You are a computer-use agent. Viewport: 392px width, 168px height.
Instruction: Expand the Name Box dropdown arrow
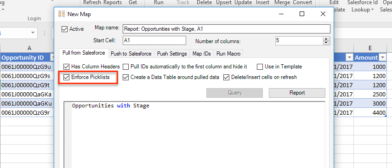[33, 33]
